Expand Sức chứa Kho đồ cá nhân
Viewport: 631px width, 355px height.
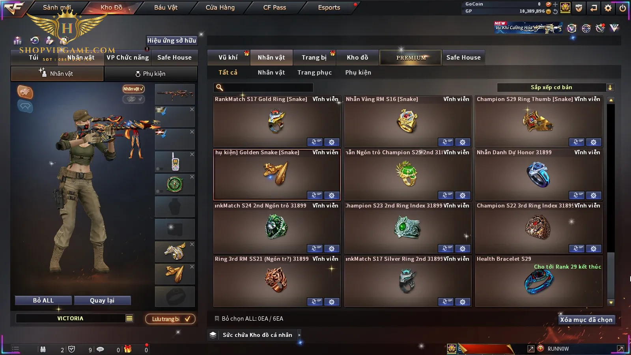coord(299,335)
